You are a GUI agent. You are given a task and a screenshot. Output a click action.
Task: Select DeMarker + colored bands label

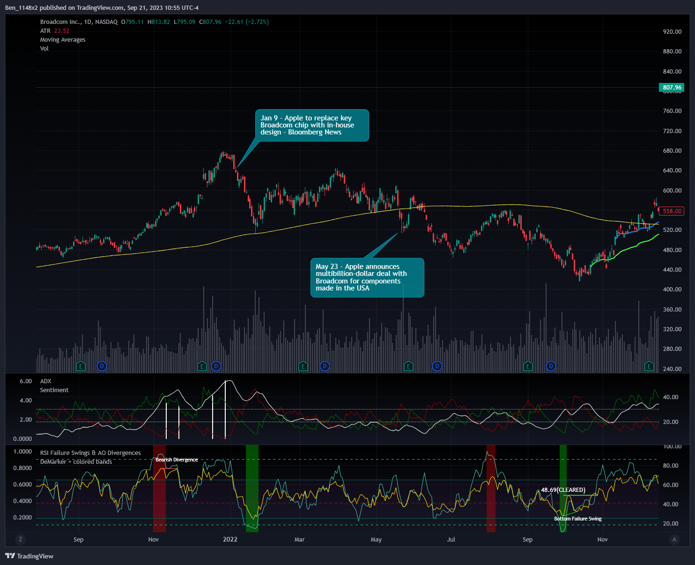point(76,462)
